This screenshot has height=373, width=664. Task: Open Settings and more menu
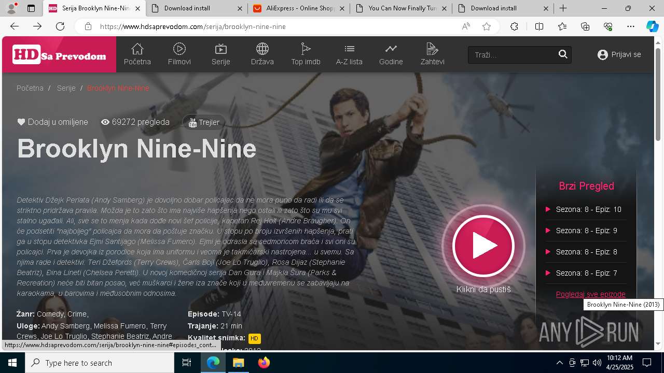(x=631, y=26)
